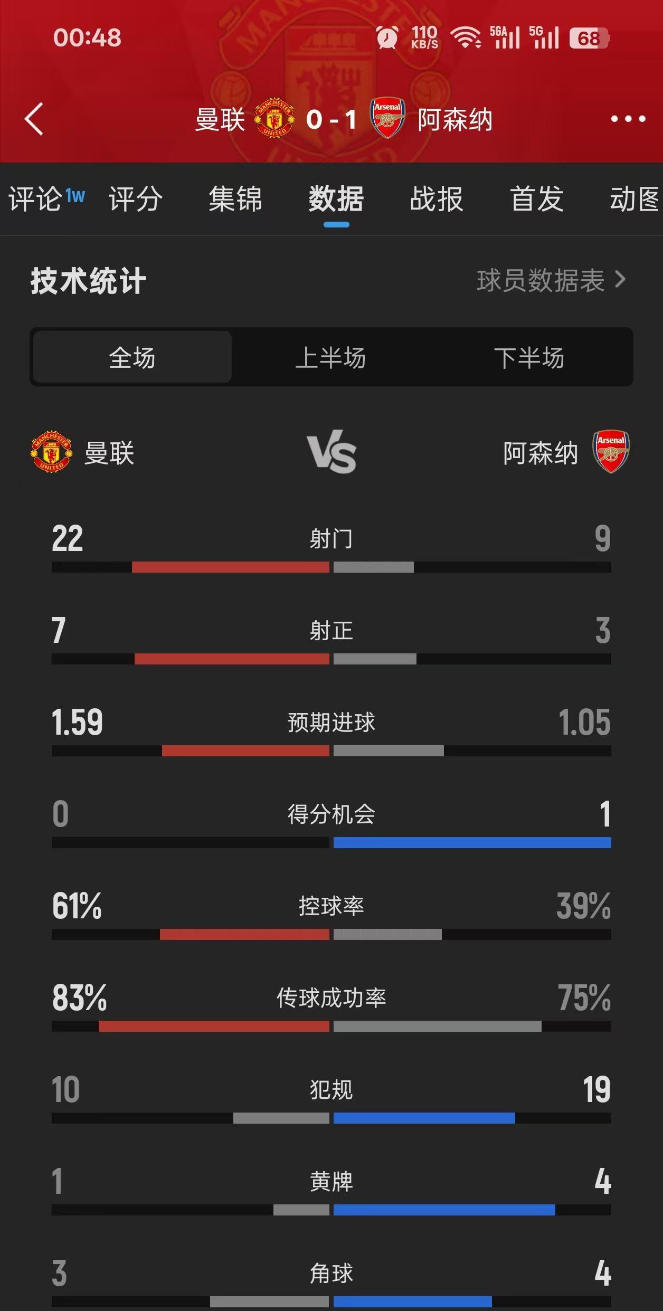Select the 全场 full match segment

point(132,357)
